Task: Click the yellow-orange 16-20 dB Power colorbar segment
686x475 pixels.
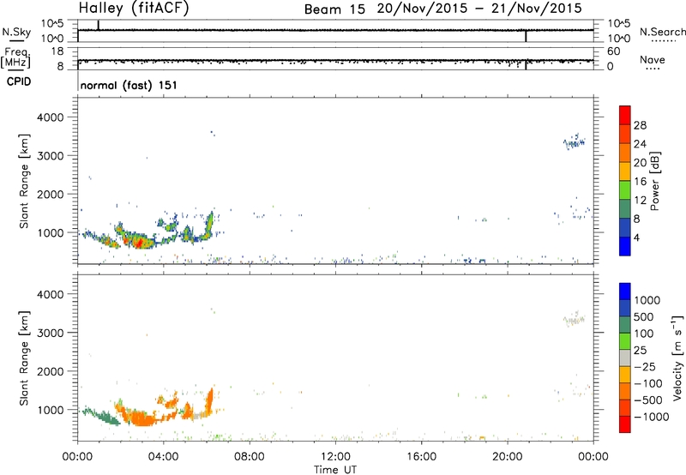Action: [625, 171]
